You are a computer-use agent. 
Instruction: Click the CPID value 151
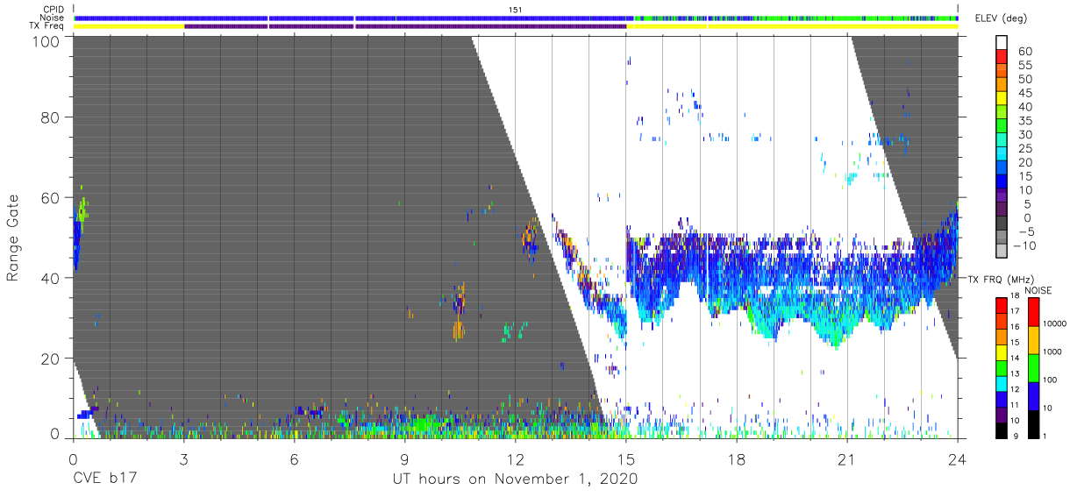516,10
